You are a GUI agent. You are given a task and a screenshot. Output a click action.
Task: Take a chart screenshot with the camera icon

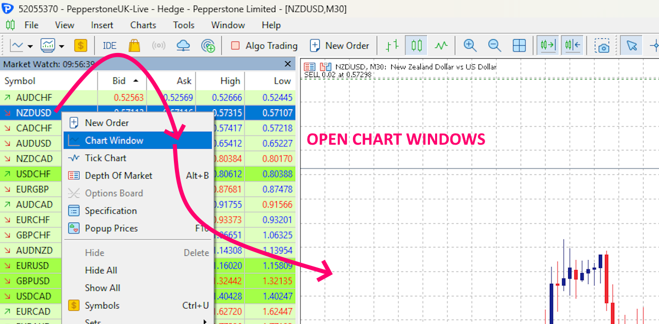(603, 46)
